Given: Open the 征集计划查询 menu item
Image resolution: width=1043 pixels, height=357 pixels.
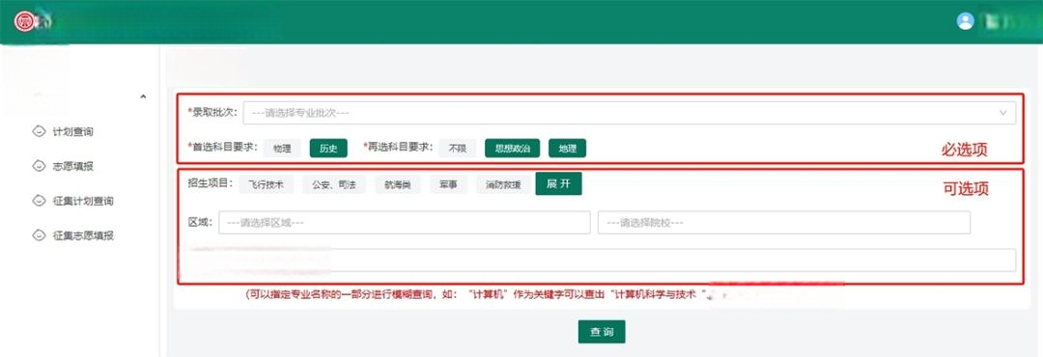Looking at the screenshot, I should [x=83, y=201].
